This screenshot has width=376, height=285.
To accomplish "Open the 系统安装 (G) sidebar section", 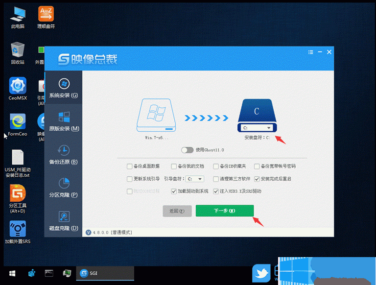I will [x=63, y=87].
